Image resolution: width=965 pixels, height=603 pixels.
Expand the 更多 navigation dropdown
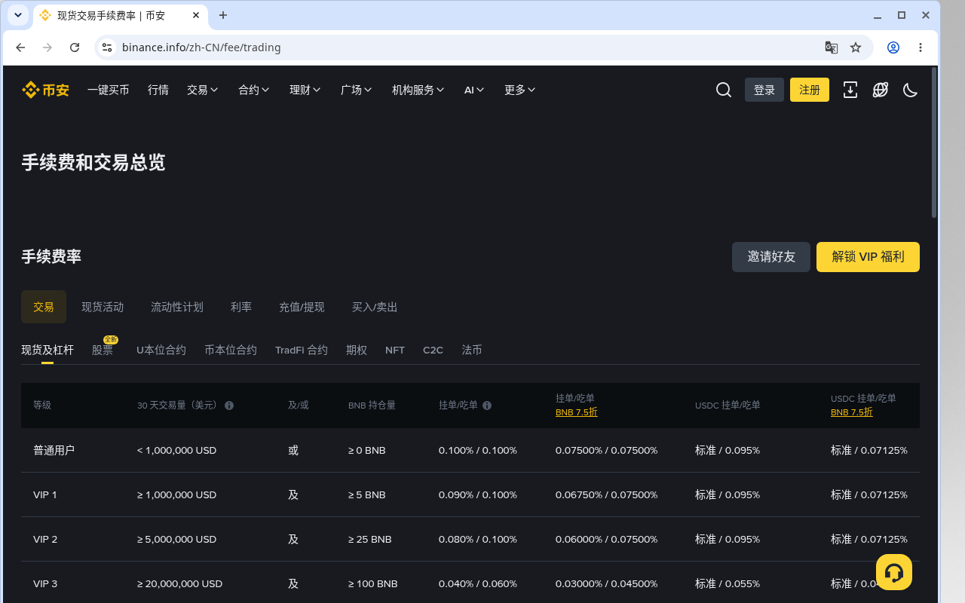(520, 90)
